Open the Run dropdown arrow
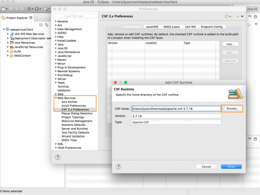The height and width of the screenshot is (195, 260). click(40, 9)
